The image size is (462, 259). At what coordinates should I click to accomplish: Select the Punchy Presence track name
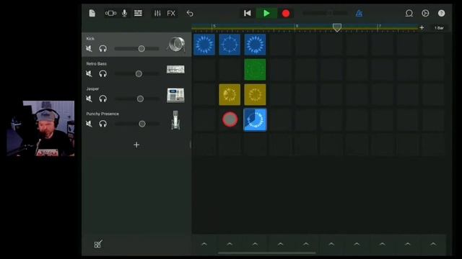pyautogui.click(x=103, y=114)
